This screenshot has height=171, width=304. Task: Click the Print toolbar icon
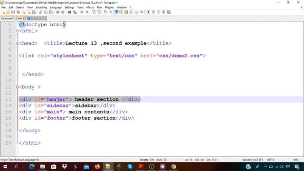coord(34,12)
